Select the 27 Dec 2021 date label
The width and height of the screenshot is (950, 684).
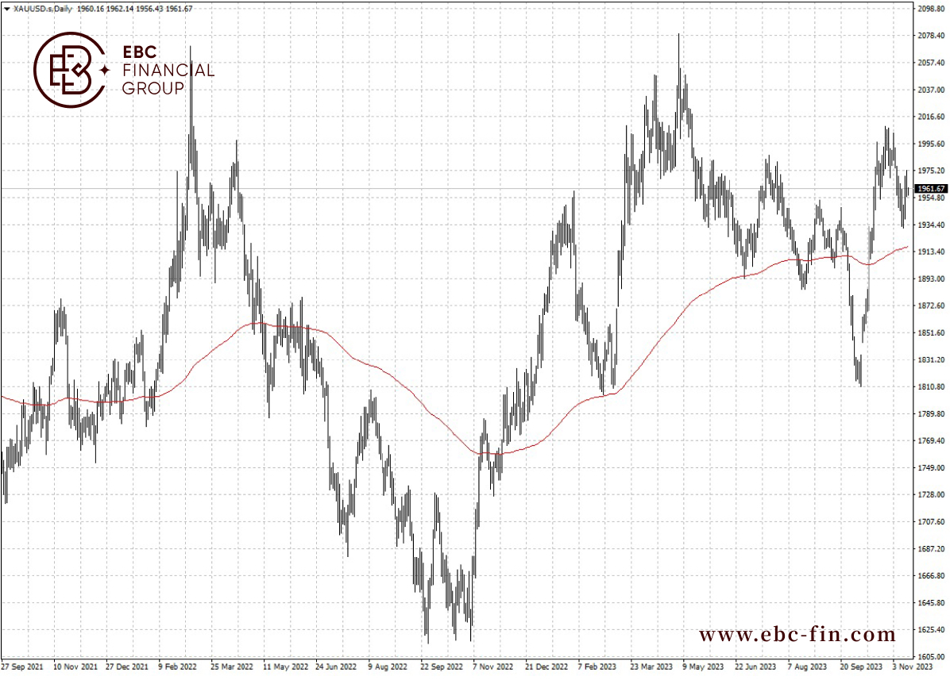[x=127, y=667]
